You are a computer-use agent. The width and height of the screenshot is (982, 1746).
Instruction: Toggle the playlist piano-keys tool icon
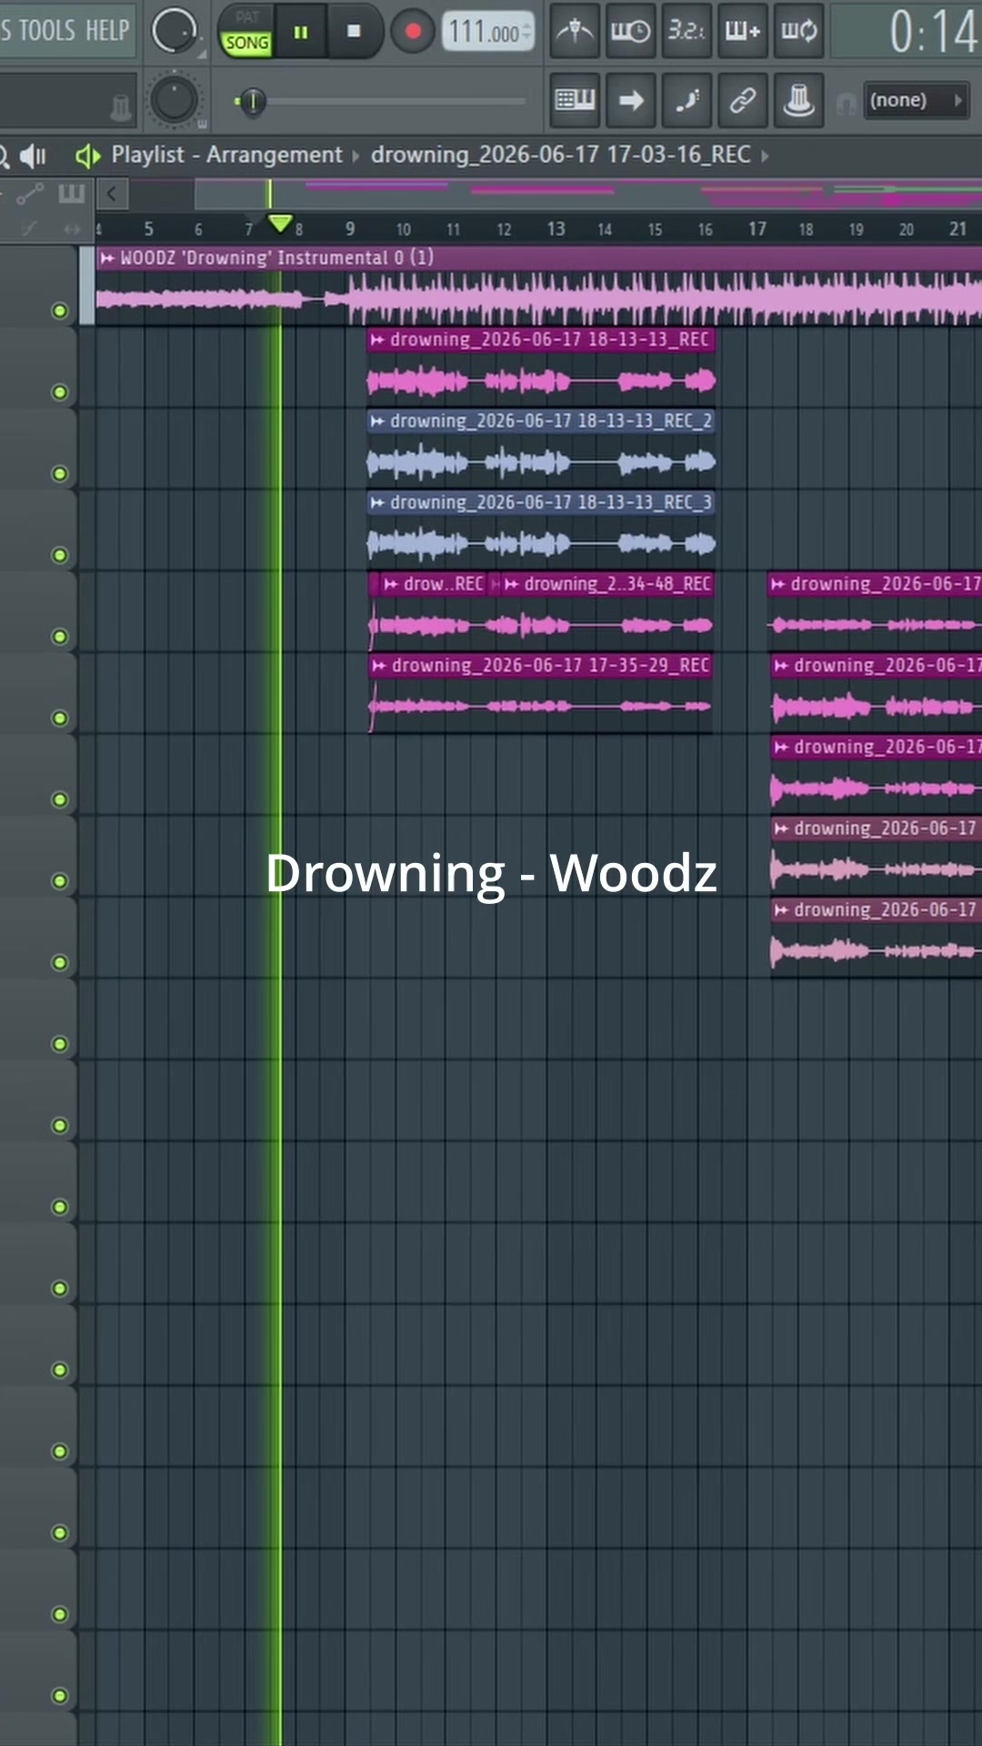coord(71,193)
